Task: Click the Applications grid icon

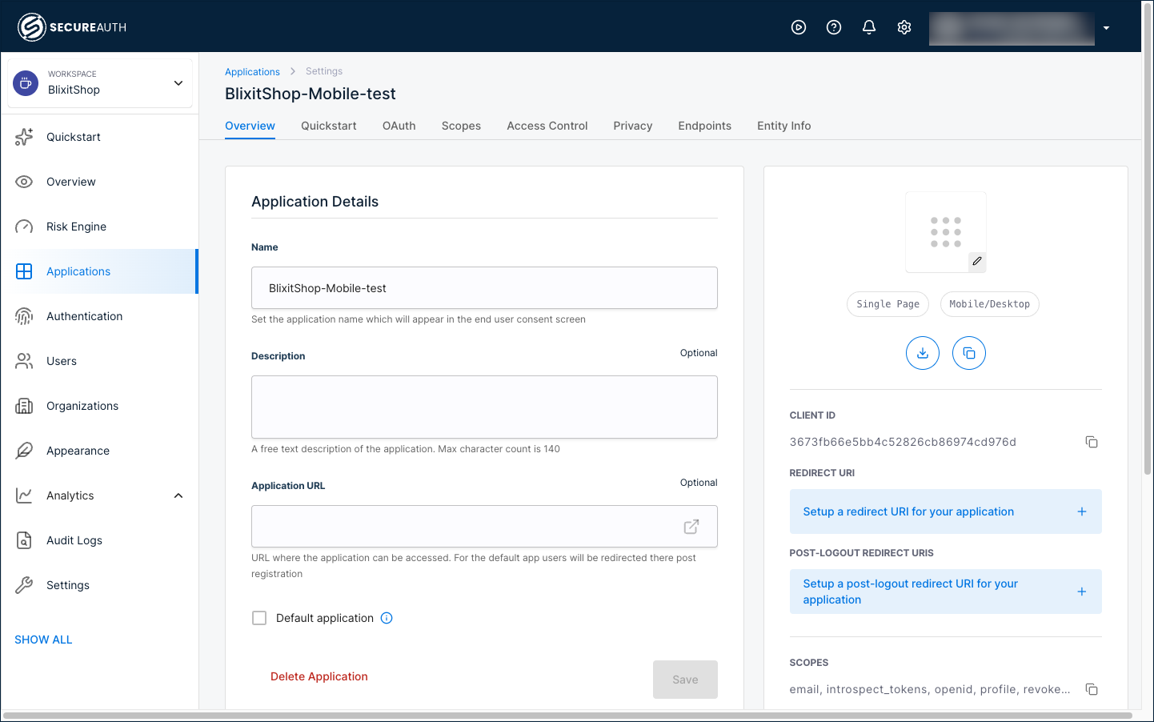Action: (x=24, y=271)
